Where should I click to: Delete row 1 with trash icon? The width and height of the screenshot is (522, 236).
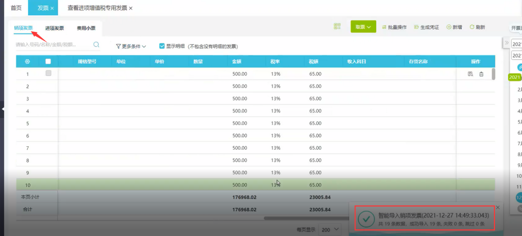click(481, 74)
